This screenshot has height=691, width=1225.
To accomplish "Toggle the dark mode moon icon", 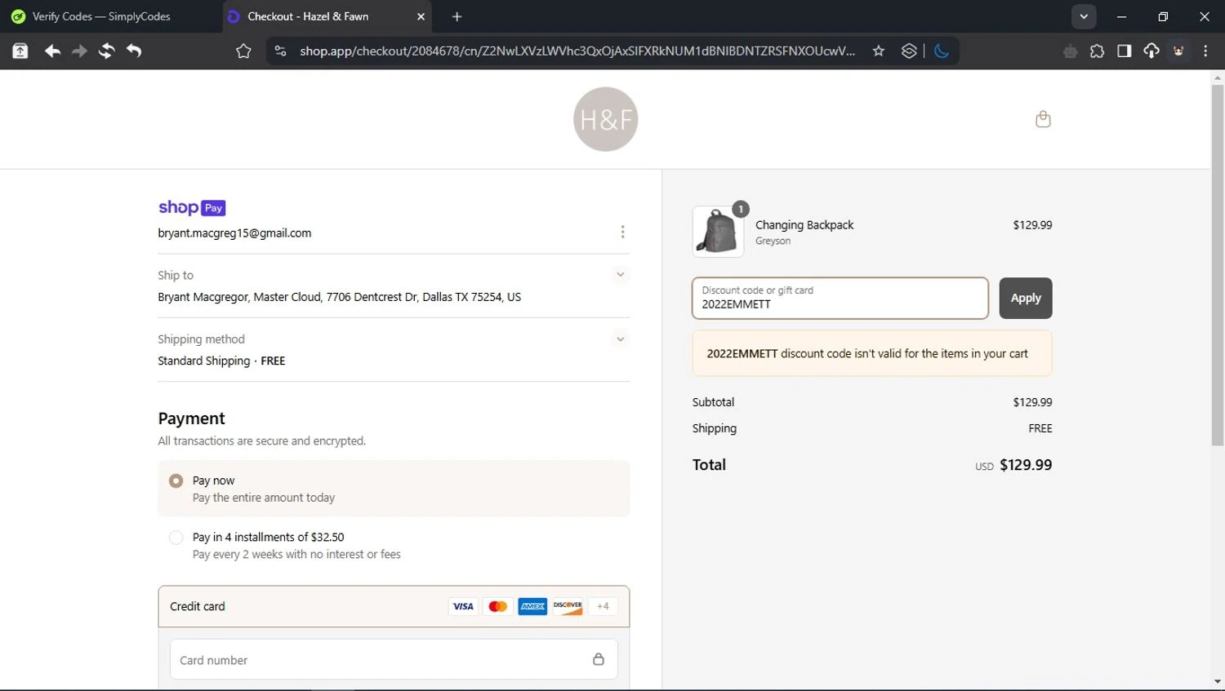I will click(942, 51).
